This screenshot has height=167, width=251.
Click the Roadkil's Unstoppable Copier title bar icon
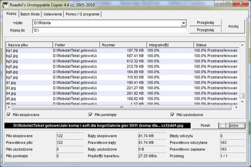[x=5, y=5]
